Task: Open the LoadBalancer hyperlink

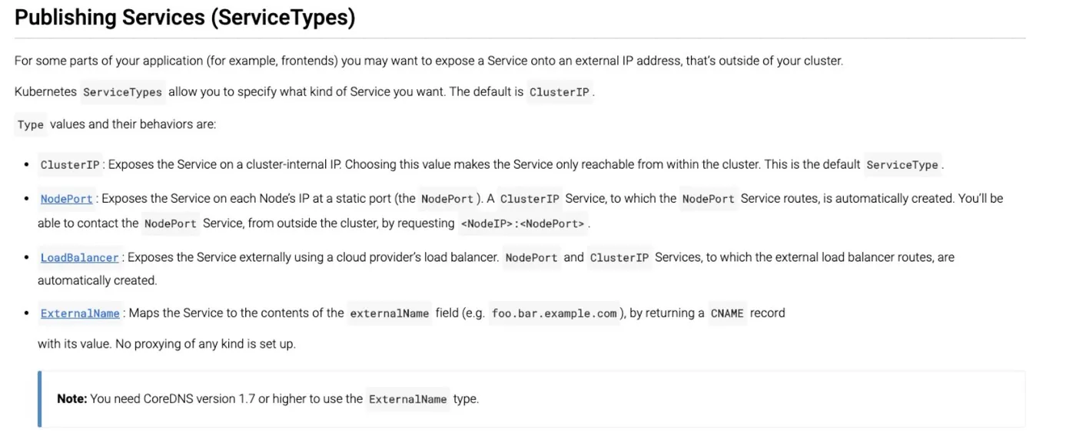Action: tap(79, 258)
